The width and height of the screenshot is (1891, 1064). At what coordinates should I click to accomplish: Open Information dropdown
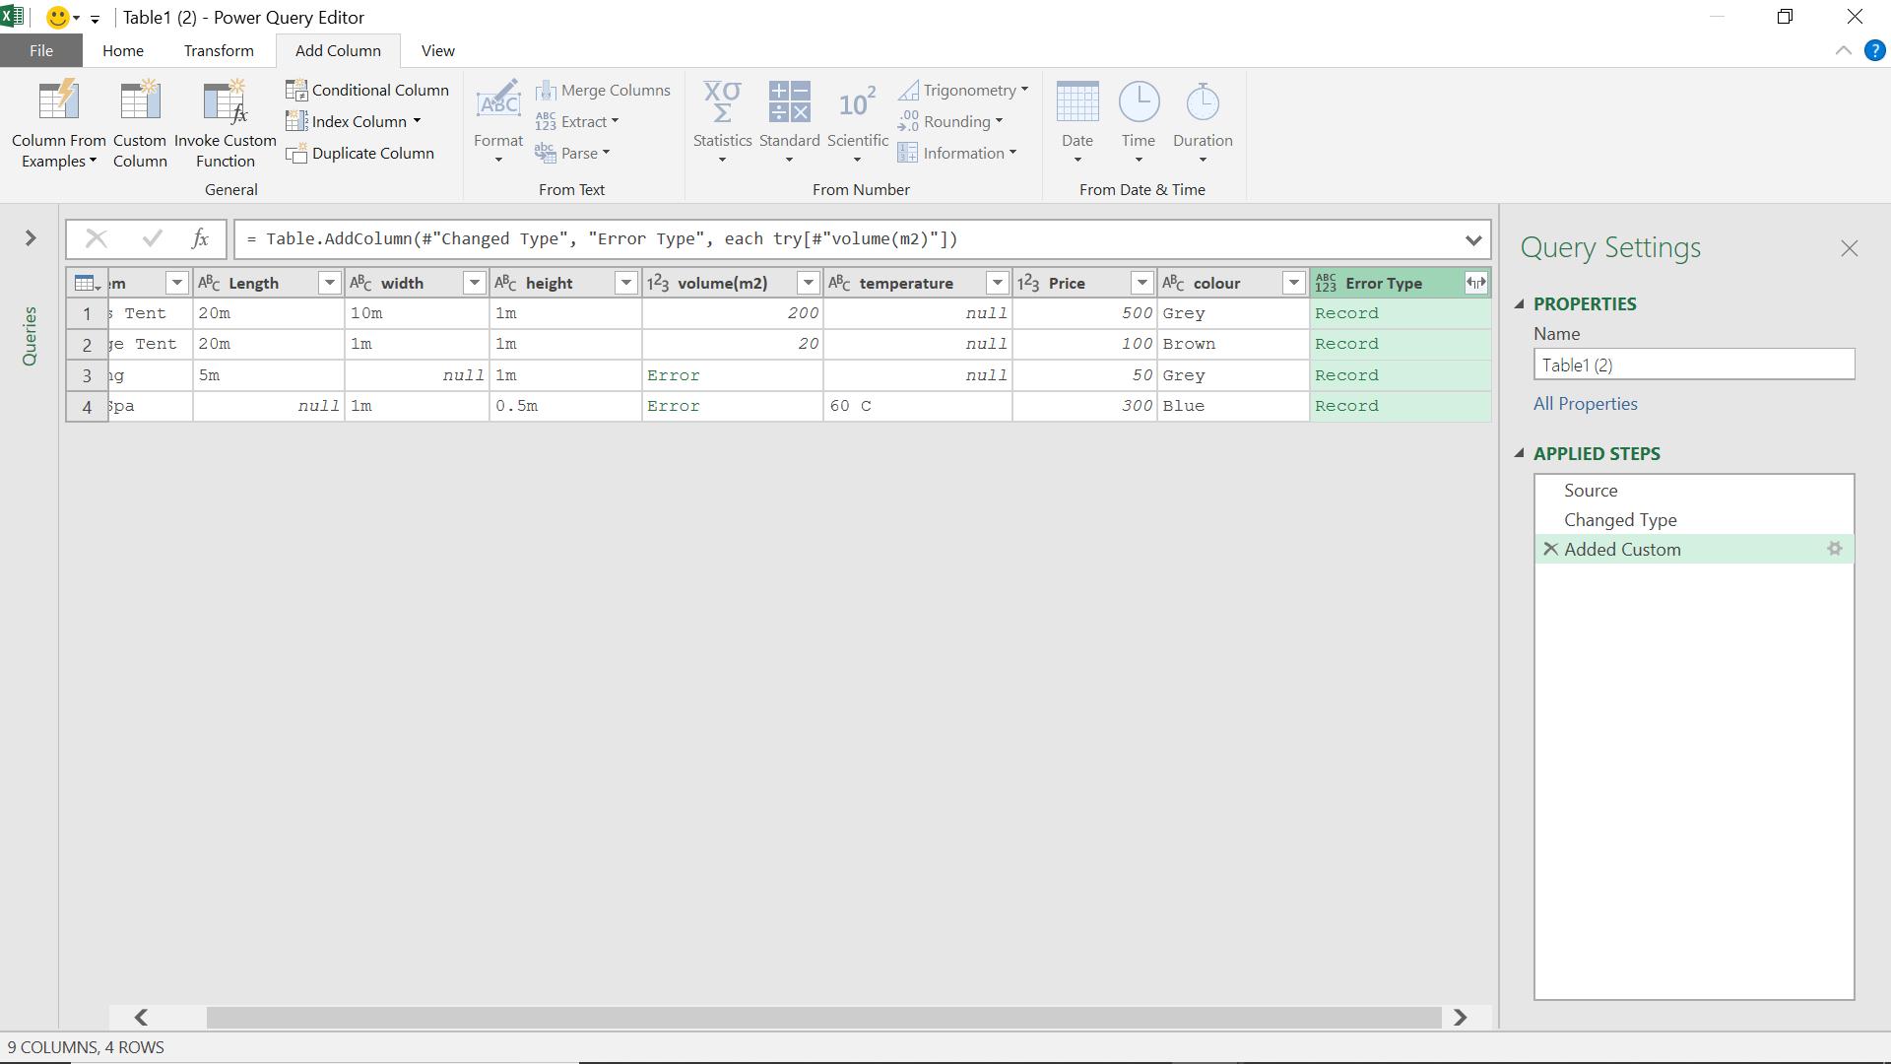pos(956,153)
